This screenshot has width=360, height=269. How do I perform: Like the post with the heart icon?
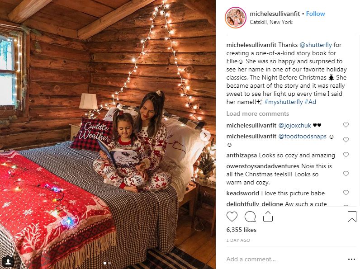pos(232,217)
